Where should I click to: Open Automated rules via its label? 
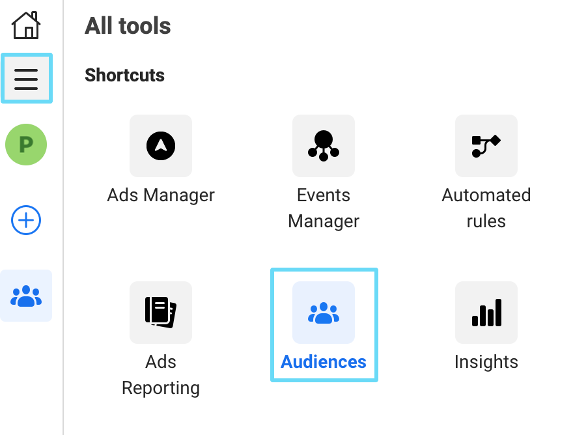coord(486,208)
